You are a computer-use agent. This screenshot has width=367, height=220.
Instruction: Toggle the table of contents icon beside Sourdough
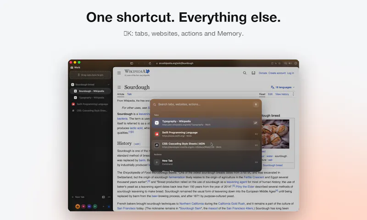click(119, 87)
